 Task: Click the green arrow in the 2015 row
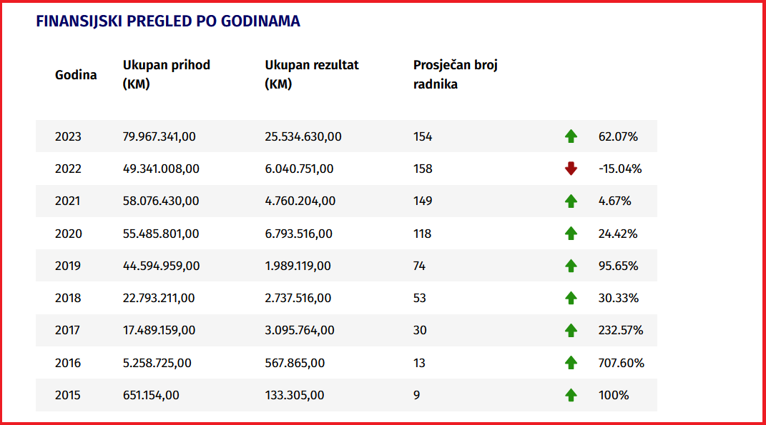(x=571, y=395)
